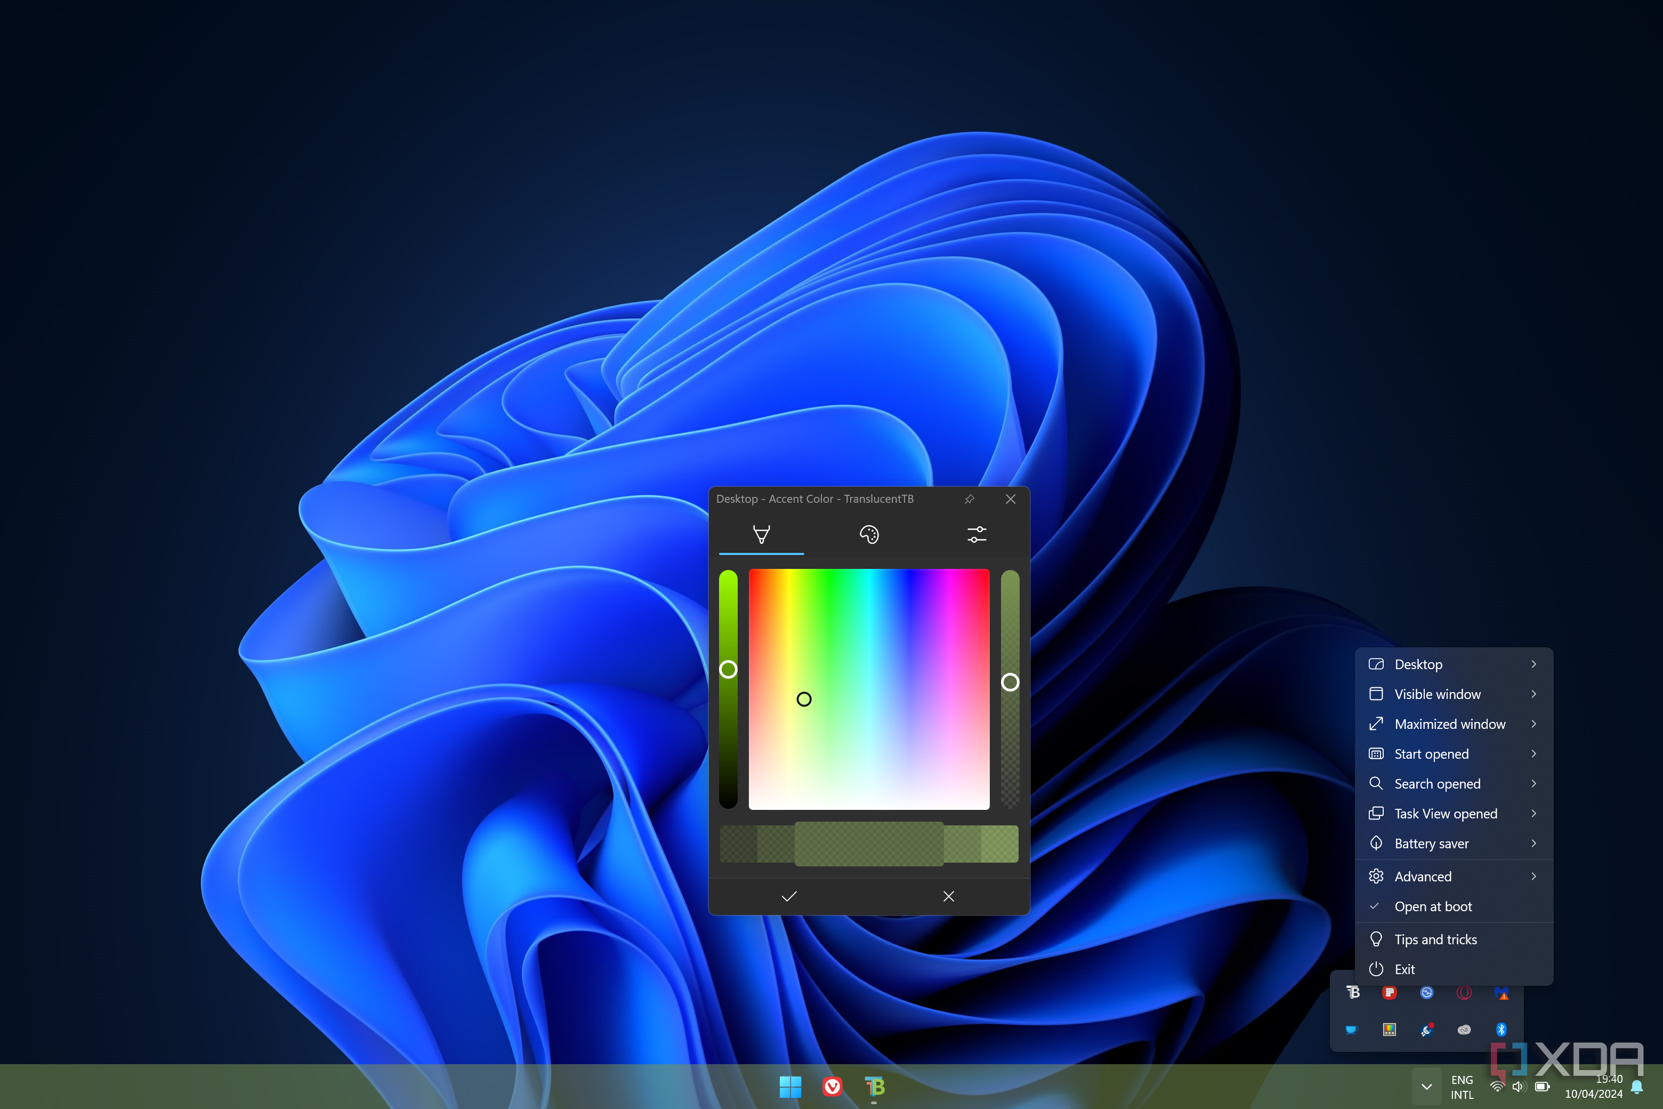Open the sliders settings tab icon
This screenshot has width=1663, height=1109.
coord(976,534)
